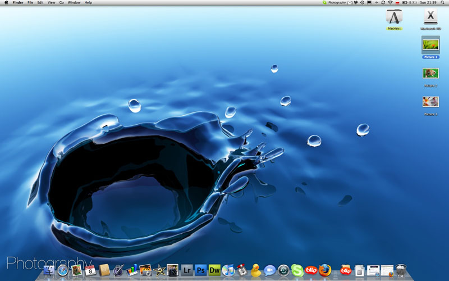
Task: Open the battery status menu
Action: point(409,3)
